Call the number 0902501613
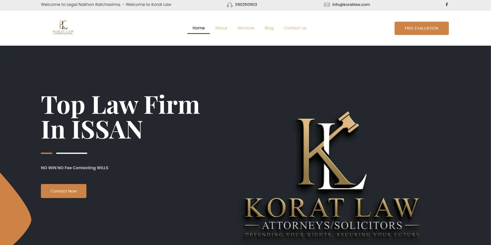The height and width of the screenshot is (245, 491). 246,5
